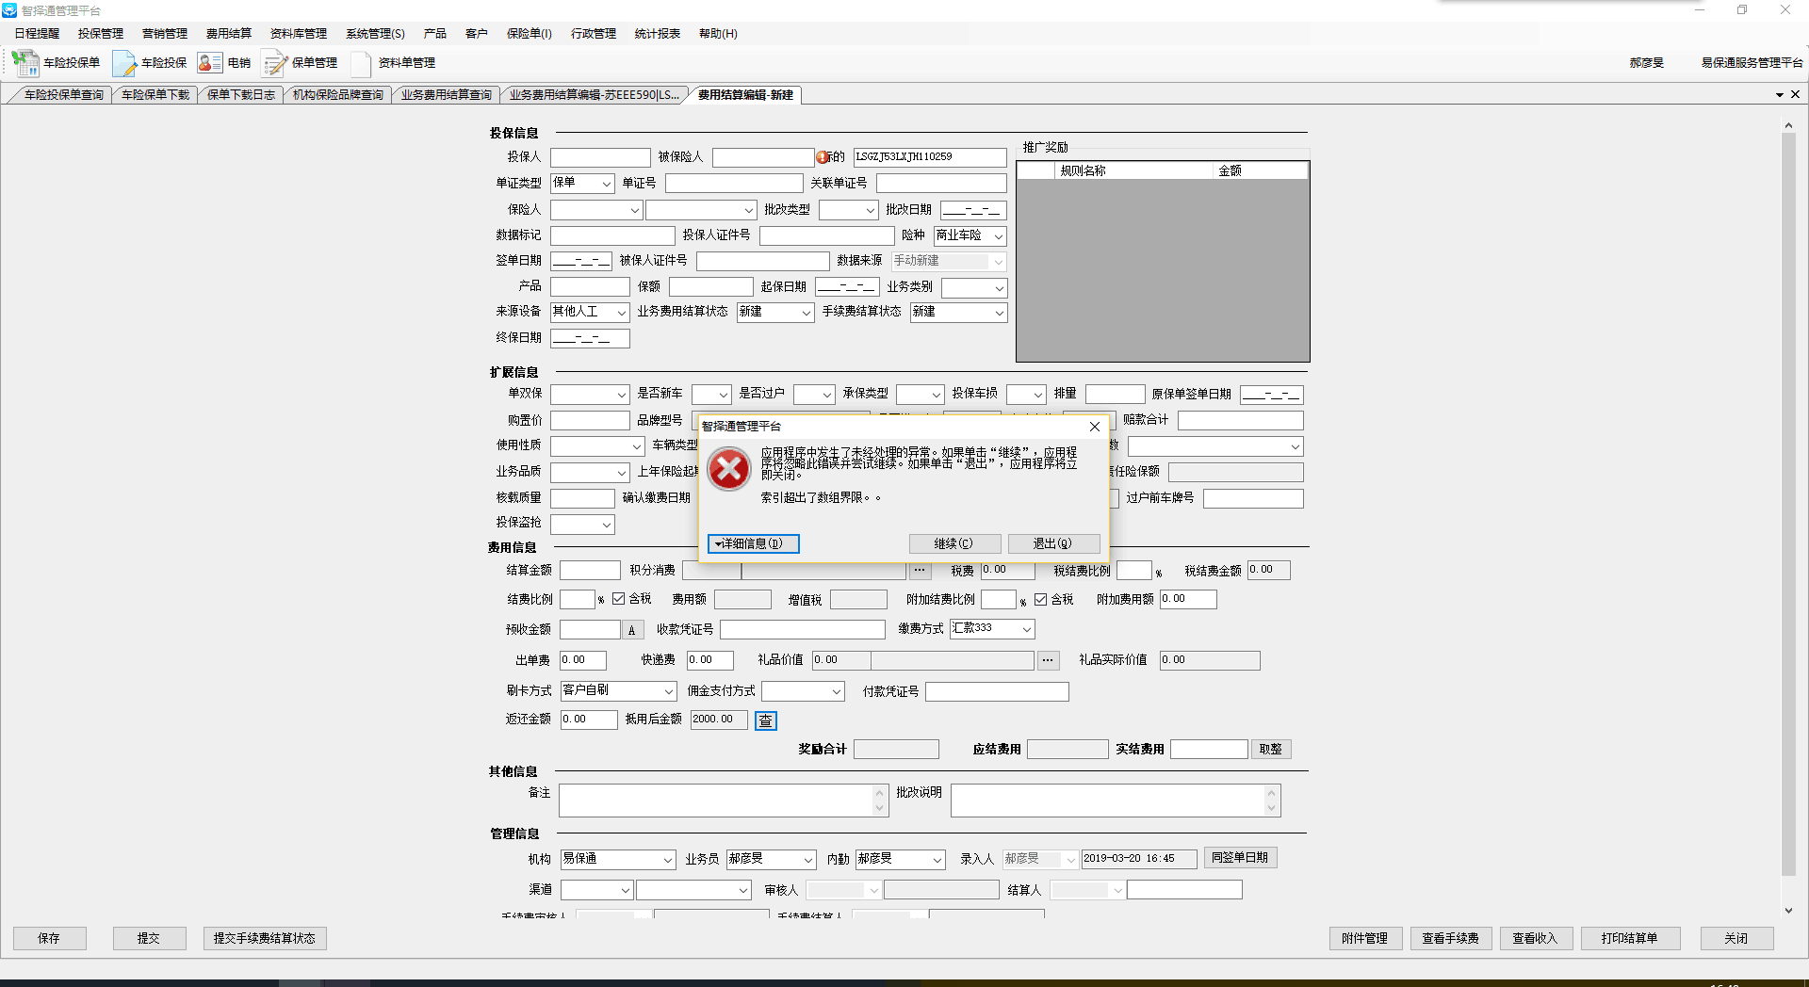Click 退出(Q) in the error dialog
Screen dimensions: 1809x987
click(x=1053, y=543)
